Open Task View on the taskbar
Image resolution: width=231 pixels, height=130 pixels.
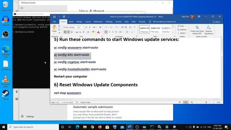[x=70, y=127]
